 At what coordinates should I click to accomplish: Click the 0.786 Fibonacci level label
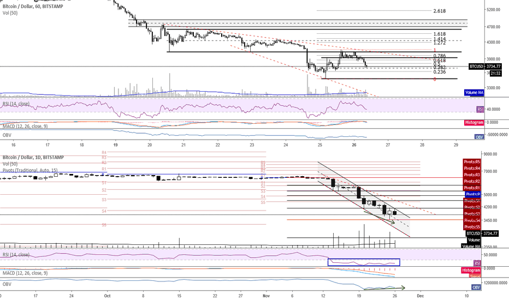click(x=440, y=56)
